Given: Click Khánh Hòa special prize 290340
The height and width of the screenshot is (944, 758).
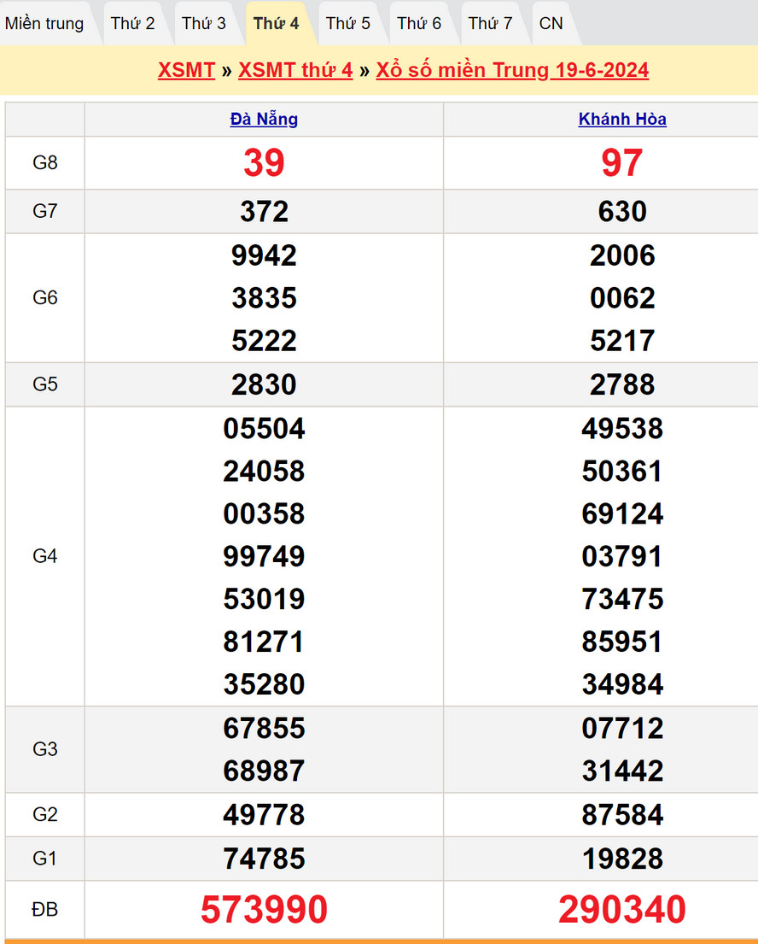Looking at the screenshot, I should point(622,910).
